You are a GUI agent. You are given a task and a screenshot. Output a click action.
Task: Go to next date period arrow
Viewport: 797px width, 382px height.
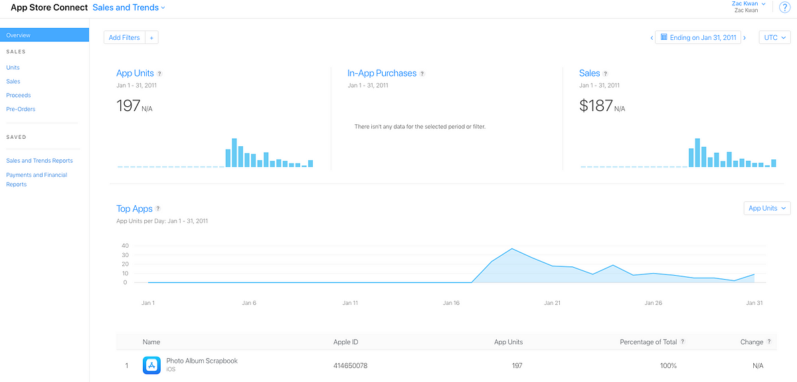click(x=745, y=38)
